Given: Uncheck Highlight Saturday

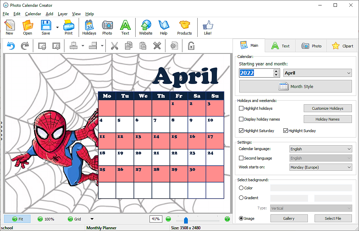Looking at the screenshot, I should coord(241,131).
